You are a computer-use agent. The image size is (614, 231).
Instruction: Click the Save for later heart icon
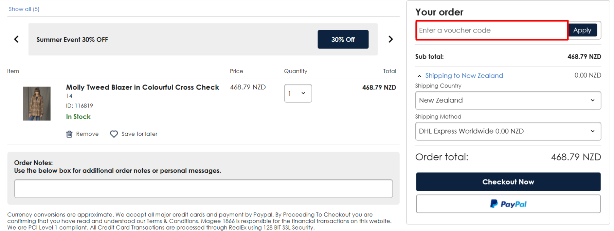click(x=114, y=134)
